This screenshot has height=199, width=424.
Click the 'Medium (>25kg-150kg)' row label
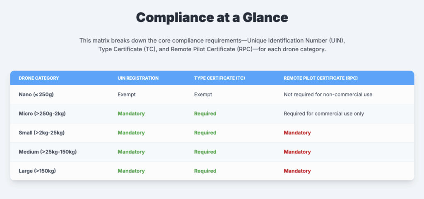48,152
